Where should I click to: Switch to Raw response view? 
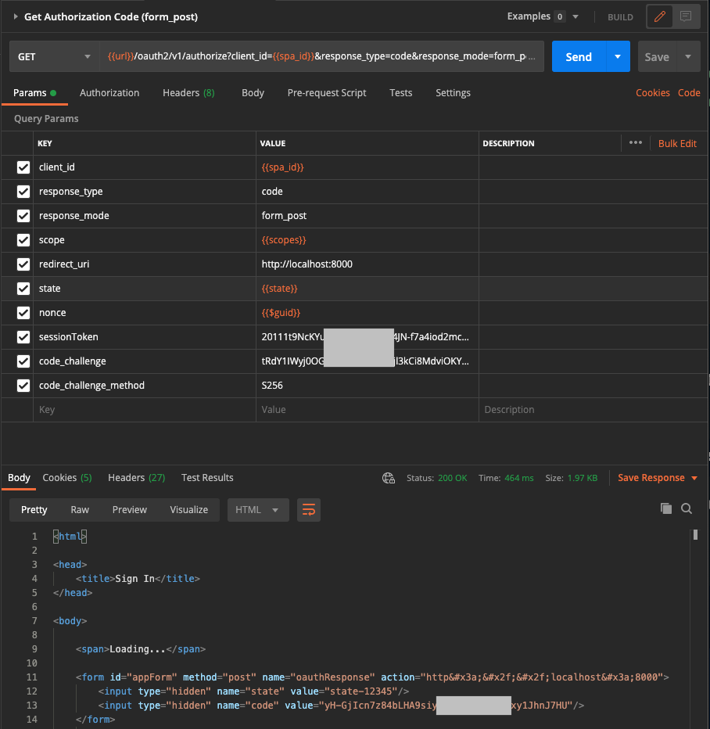(x=80, y=510)
